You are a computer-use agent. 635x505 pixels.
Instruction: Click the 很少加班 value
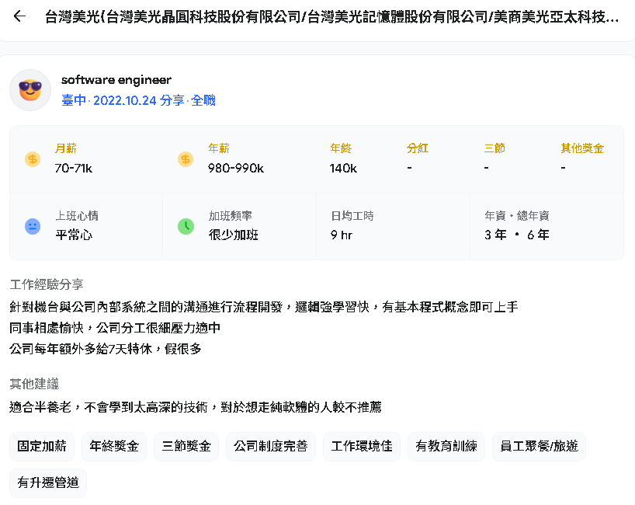coord(233,235)
